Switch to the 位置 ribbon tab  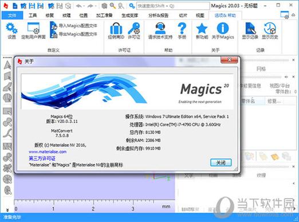point(83,15)
